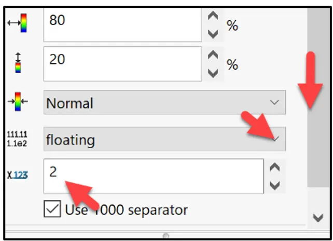Click the legend thickness mode icon
This screenshot has width=333, height=241.
(18, 101)
